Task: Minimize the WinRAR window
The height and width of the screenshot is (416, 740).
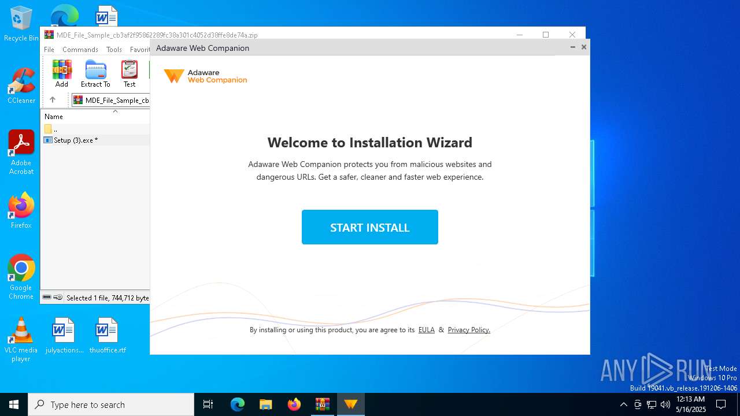Action: 519,35
